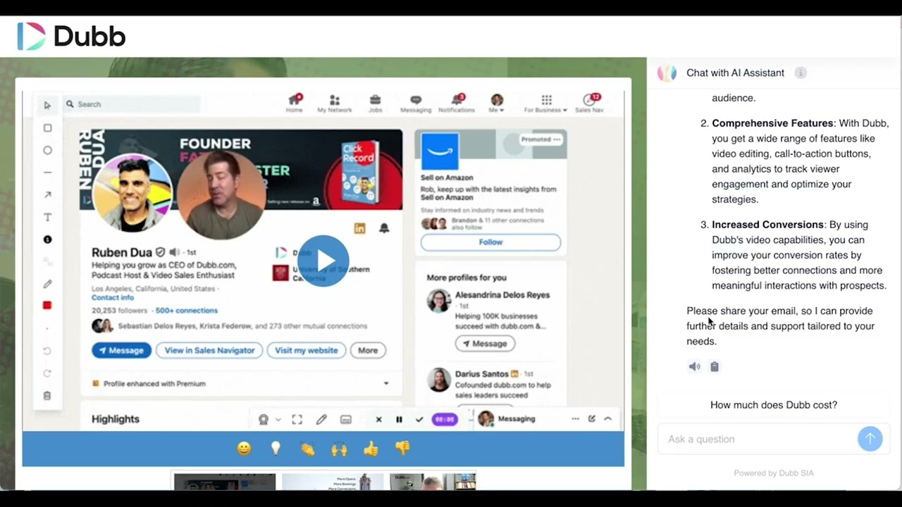Viewport: 902px width, 507px height.
Task: Click the purple 00:00 recording timer
Action: click(445, 419)
